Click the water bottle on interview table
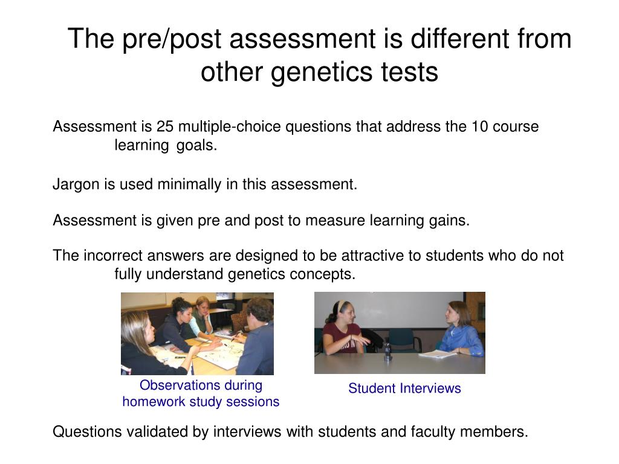This screenshot has height=464, width=619. tap(388, 350)
